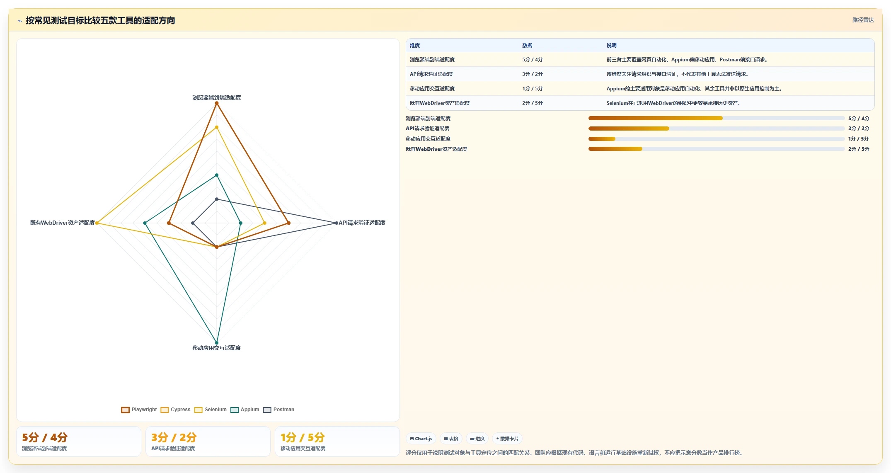Screen dimensions: 891x473
Task: Click Playwright's top vertex on radar
Action: (x=216, y=103)
